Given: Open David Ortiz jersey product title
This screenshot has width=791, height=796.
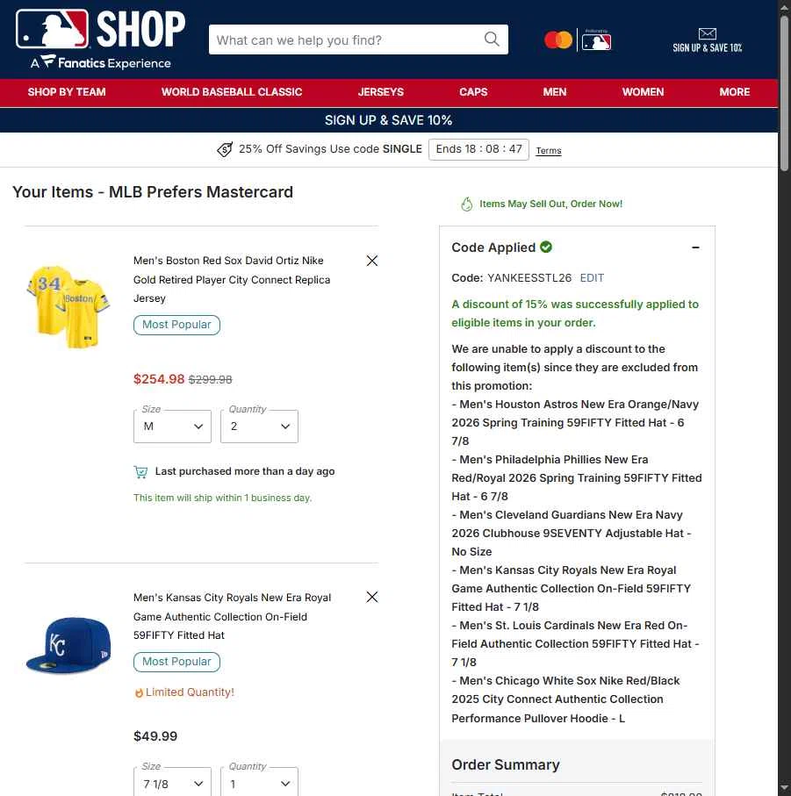Looking at the screenshot, I should [232, 280].
